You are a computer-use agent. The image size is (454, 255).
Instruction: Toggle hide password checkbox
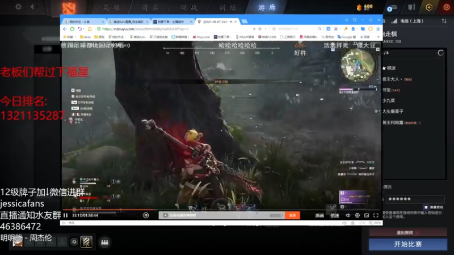click(426, 207)
